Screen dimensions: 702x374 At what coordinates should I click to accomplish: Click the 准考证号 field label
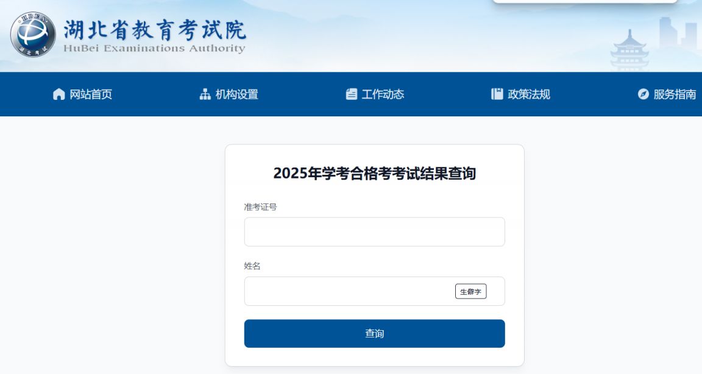tap(260, 207)
